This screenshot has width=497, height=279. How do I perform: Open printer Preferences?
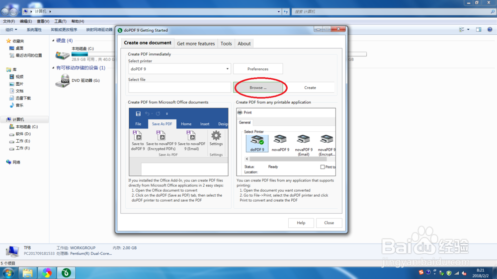[257, 69]
